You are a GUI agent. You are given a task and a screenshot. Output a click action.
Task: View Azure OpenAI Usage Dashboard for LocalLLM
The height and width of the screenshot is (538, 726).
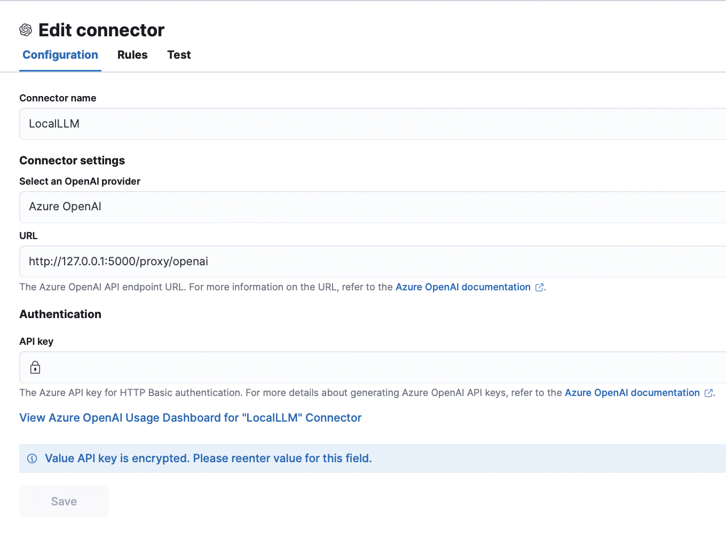pos(191,418)
